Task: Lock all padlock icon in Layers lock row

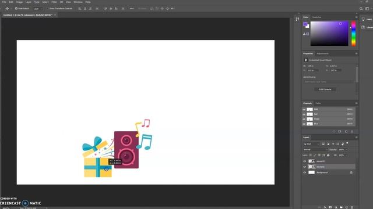Action: [x=328, y=155]
